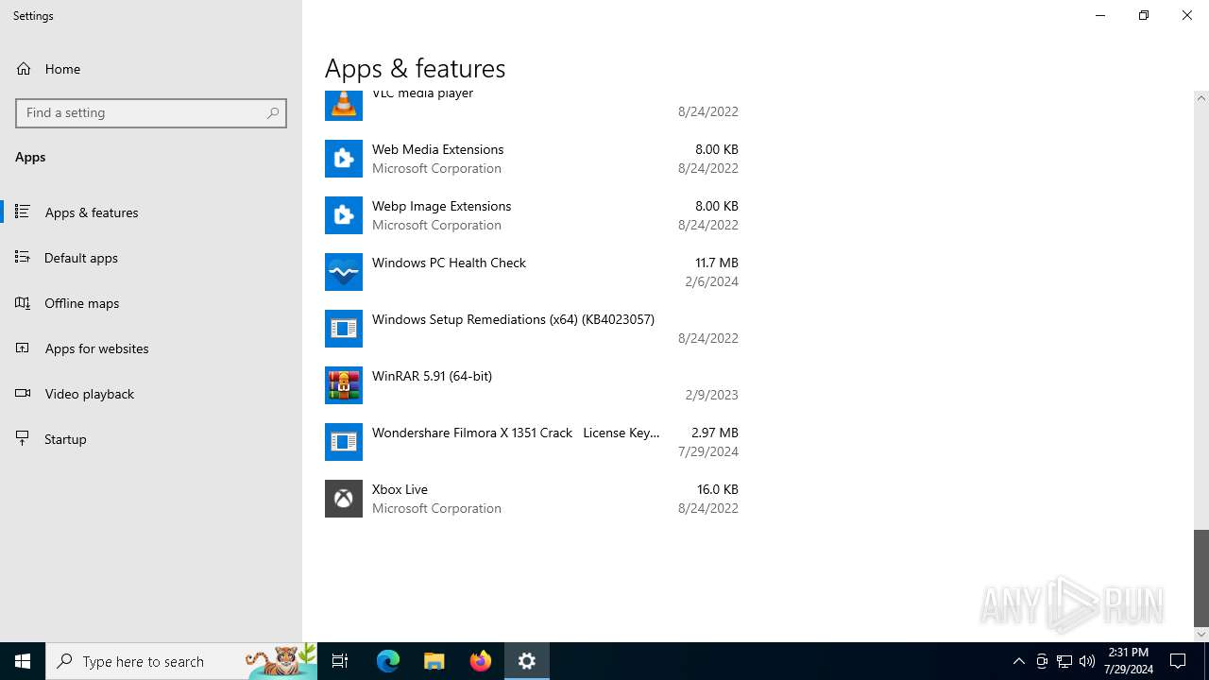Click the vertical scrollbar thumb
Image resolution: width=1209 pixels, height=680 pixels.
coord(1201,578)
